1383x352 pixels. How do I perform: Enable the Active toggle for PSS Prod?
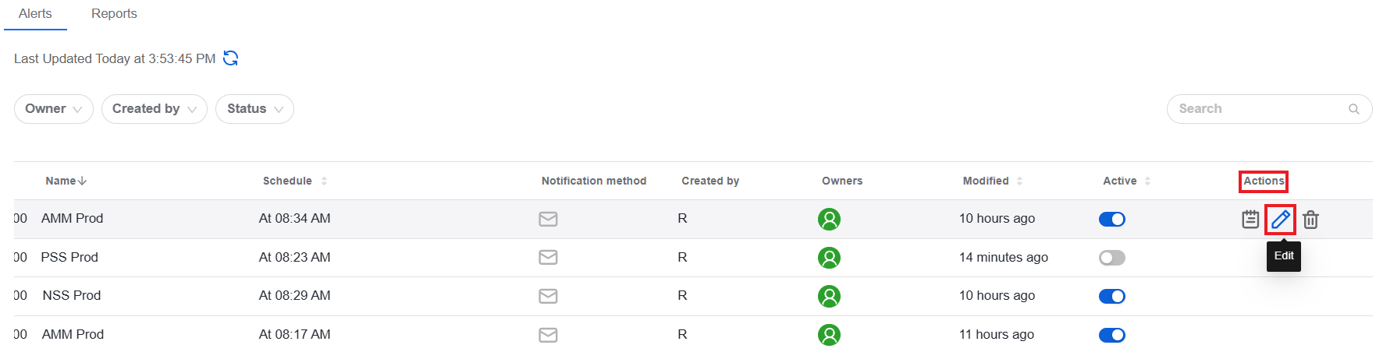pyautogui.click(x=1111, y=258)
